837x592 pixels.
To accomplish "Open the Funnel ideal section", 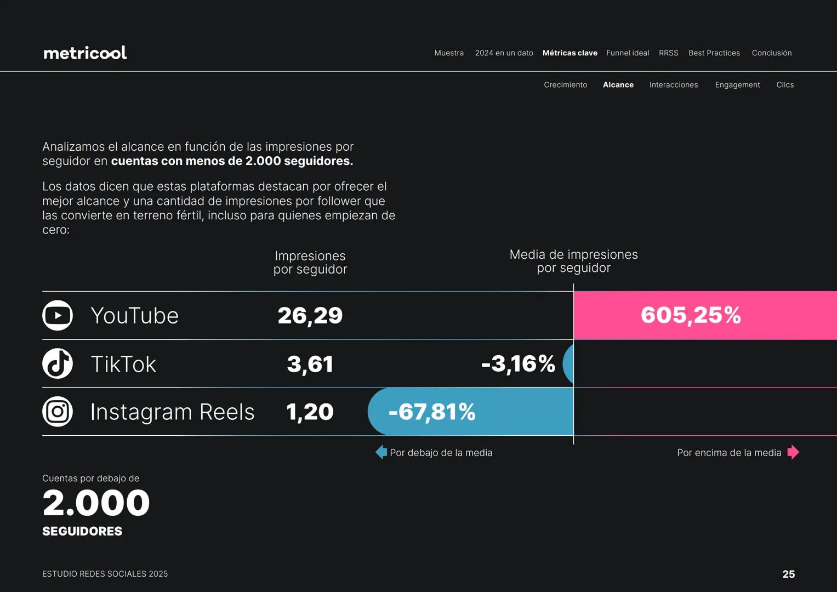I will (x=627, y=53).
